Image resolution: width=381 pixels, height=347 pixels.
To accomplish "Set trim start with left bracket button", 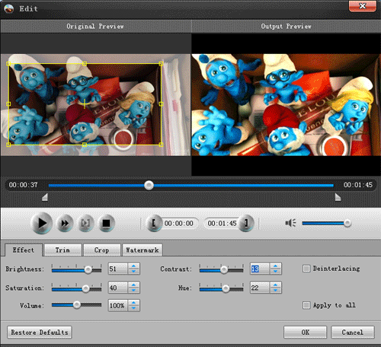I will pyautogui.click(x=154, y=223).
